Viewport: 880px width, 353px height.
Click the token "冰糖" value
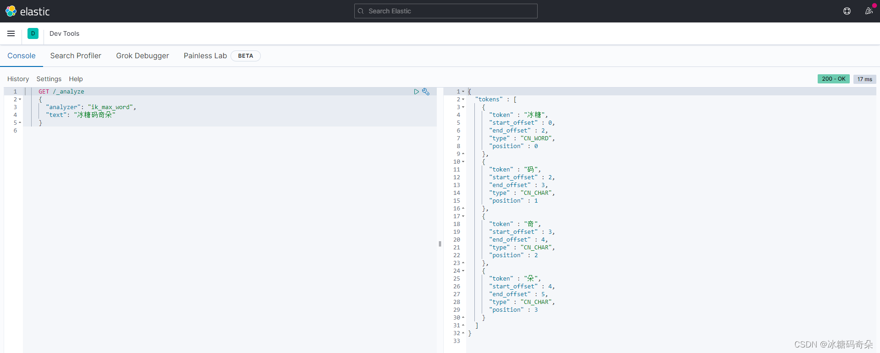tap(534, 115)
